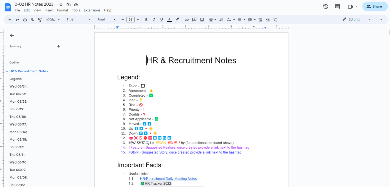Add a comment from toolbar icon
The width and height of the screenshot is (390, 187).
[x=194, y=20]
